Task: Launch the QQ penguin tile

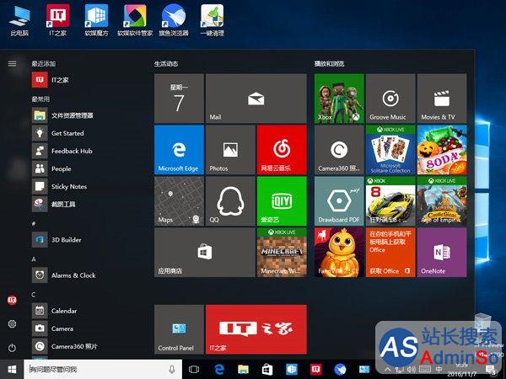Action: pos(230,201)
